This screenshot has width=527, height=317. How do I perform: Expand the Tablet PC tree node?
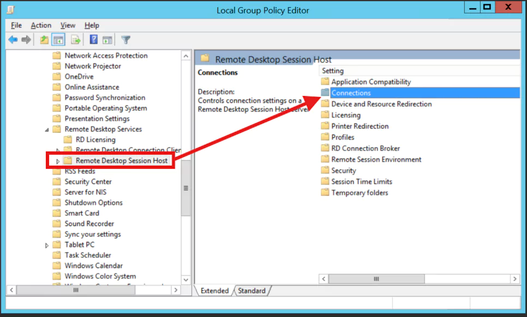(x=47, y=245)
